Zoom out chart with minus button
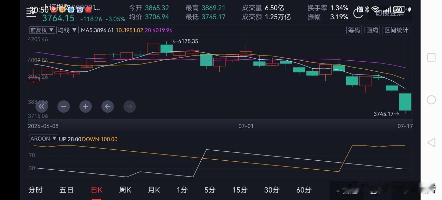Screen dimensions: 442x200 pyautogui.click(x=64, y=107)
